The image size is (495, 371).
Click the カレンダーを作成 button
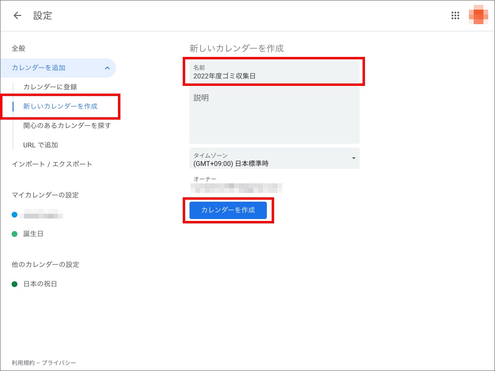coord(228,210)
